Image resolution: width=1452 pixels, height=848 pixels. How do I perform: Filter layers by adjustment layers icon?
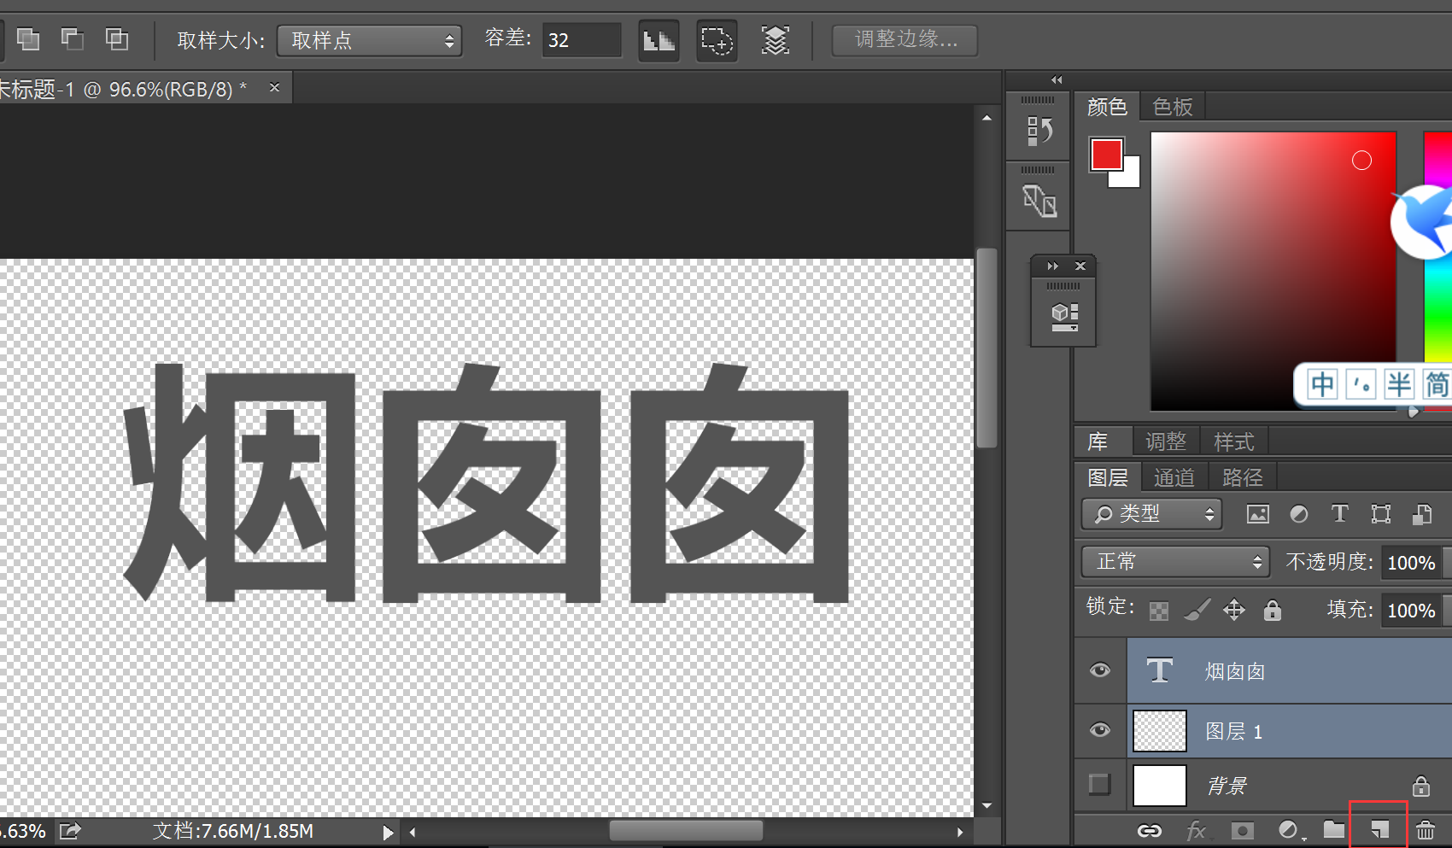pyautogui.click(x=1298, y=514)
